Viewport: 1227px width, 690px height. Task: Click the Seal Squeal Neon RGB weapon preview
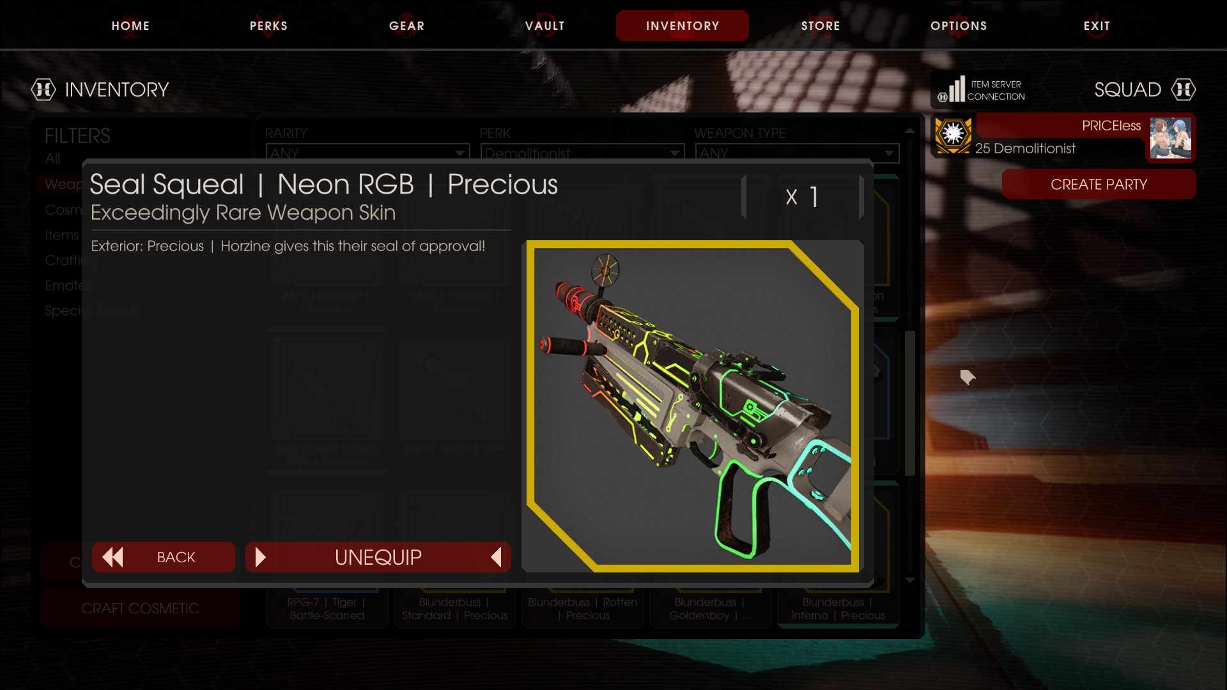[x=693, y=406]
